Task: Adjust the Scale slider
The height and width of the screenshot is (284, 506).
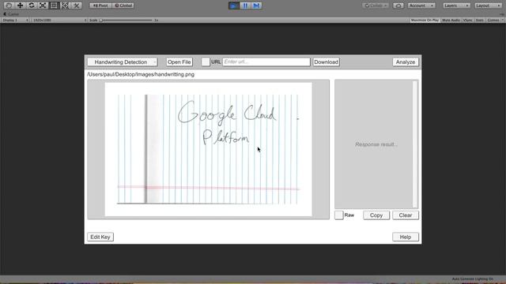Action: (126, 21)
